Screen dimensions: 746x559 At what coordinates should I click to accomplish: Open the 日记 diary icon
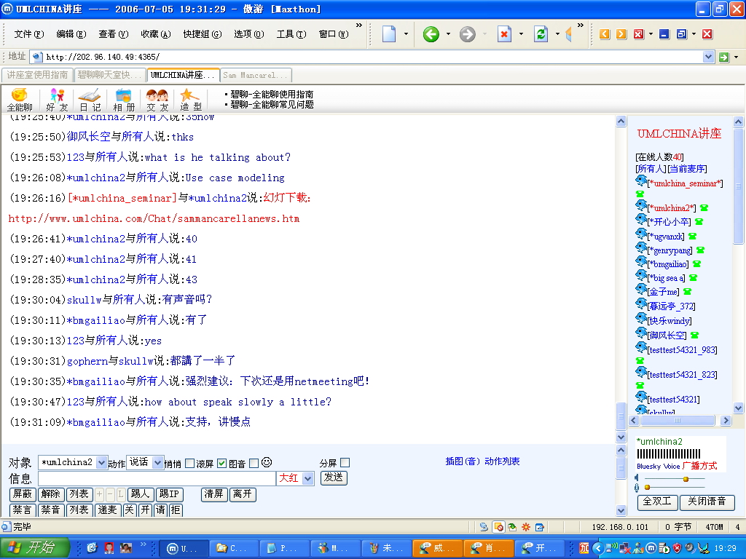[90, 100]
